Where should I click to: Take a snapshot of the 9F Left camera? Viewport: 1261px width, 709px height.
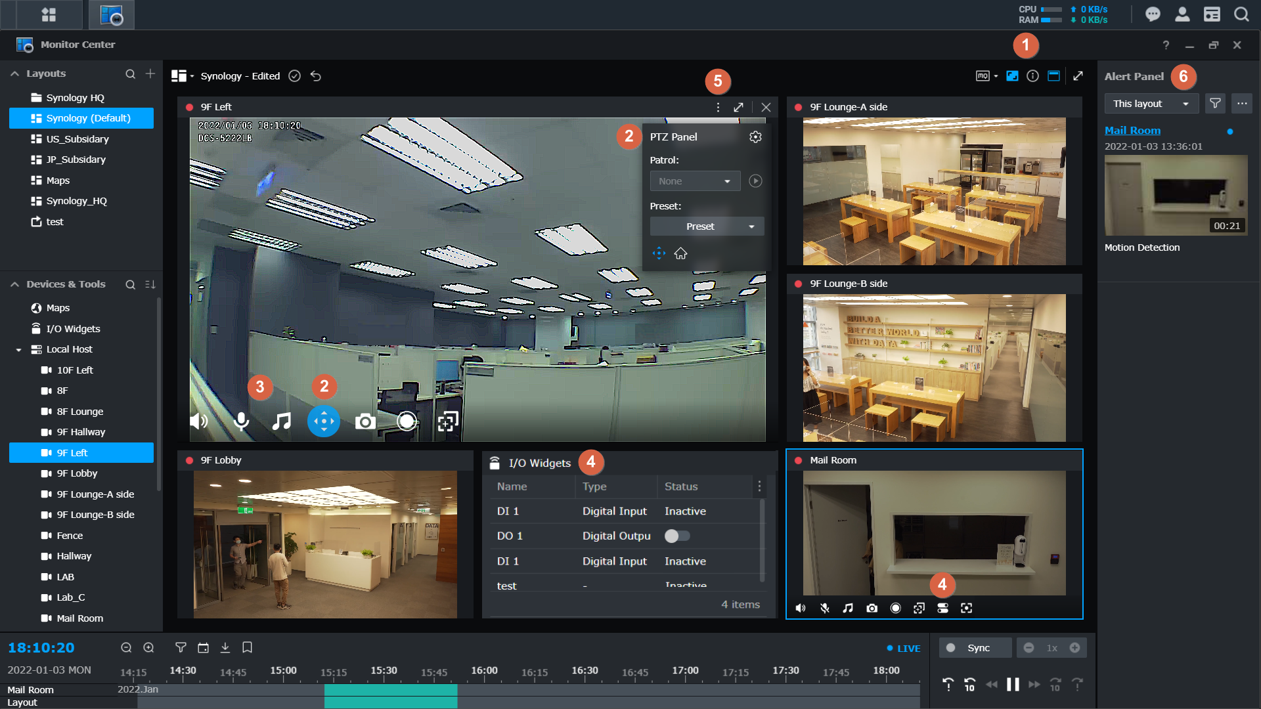[x=365, y=421]
